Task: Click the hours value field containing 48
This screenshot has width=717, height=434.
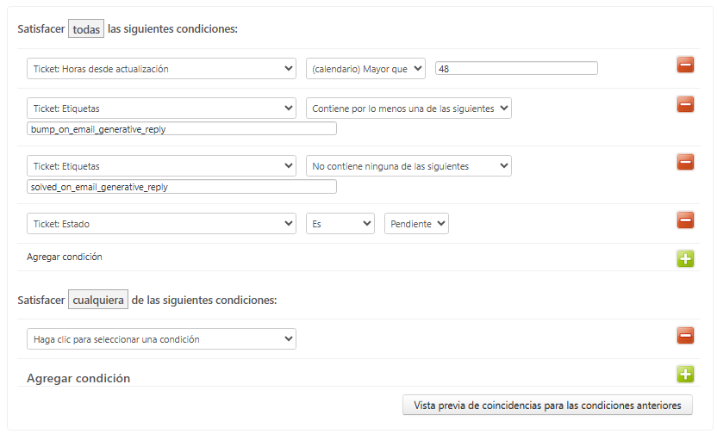Action: pyautogui.click(x=516, y=69)
